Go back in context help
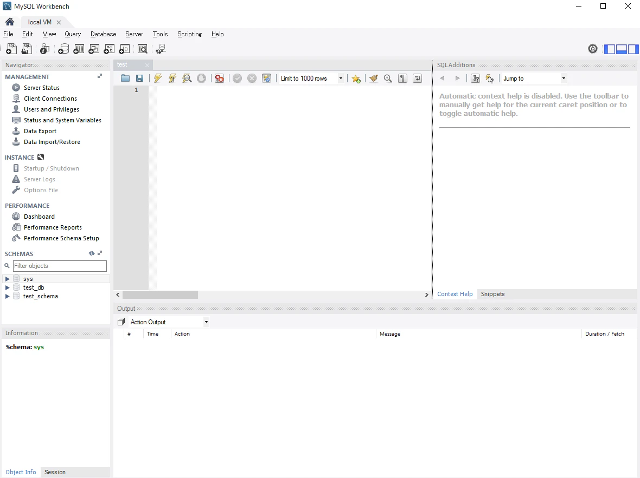640x478 pixels. (x=442, y=78)
